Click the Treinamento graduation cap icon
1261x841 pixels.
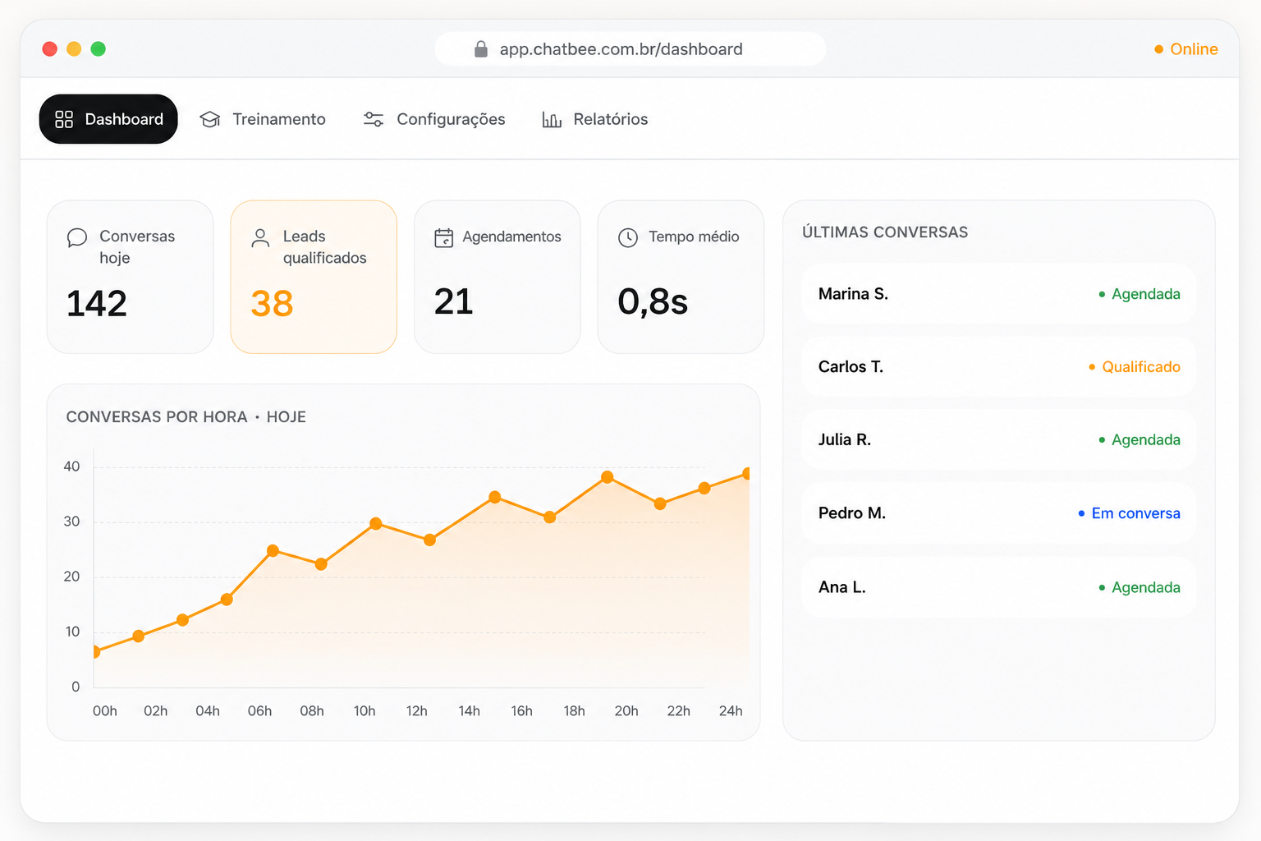210,119
